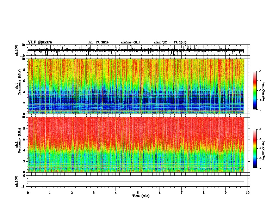Click the 'ch.3(V)' axis label

pos(17,181)
